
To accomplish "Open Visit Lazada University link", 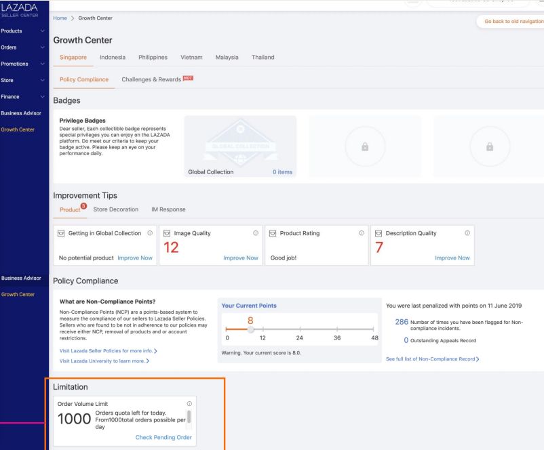I will (x=104, y=361).
